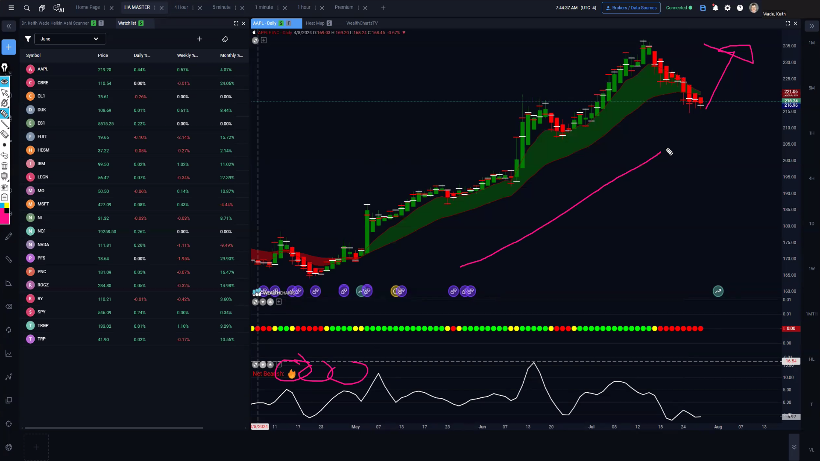The image size is (820, 461).
Task: Switch to the 5 minute tab
Action: click(221, 7)
